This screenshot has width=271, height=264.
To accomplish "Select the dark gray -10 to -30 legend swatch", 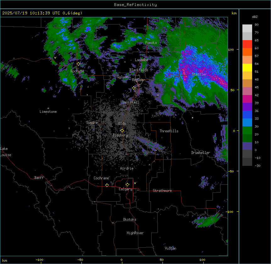I will (247, 162).
